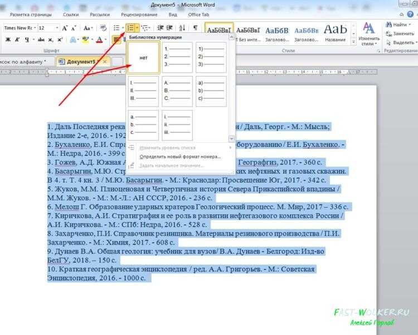Screen dimensions: 418x335
Task: Increase indent of the paragraph
Action: click(x=169, y=28)
